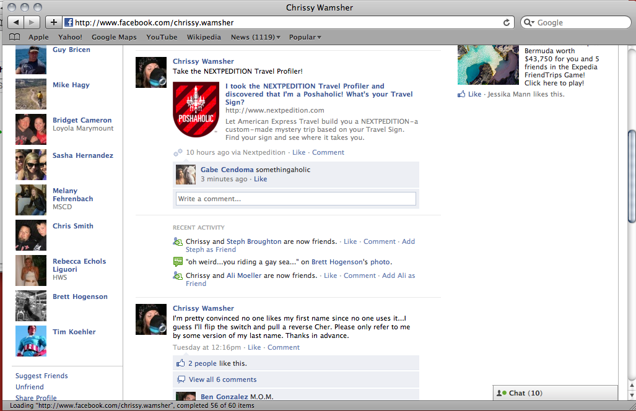Comment on the Nextpedition post
The width and height of the screenshot is (636, 411).
pos(328,152)
